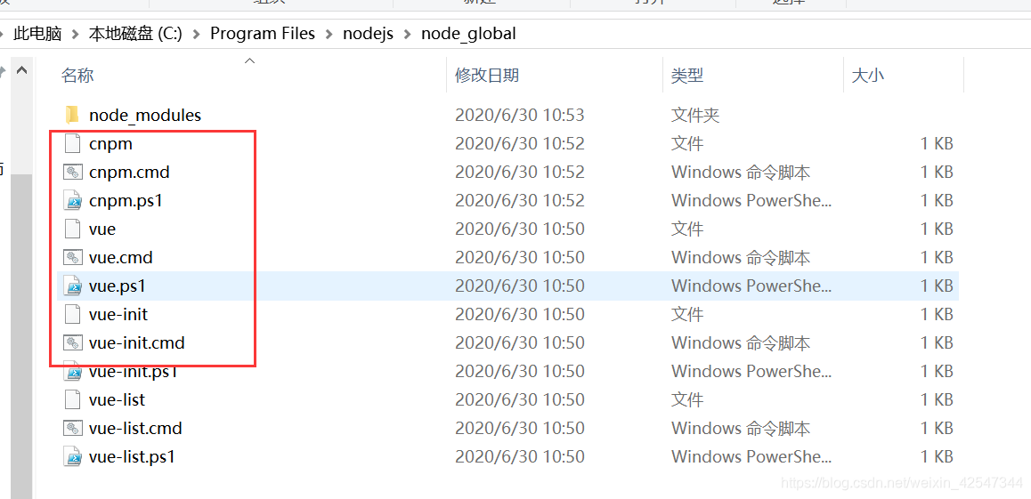Click the navigation pane scrollbar thumb
This screenshot has height=499, width=1031.
pos(21,334)
